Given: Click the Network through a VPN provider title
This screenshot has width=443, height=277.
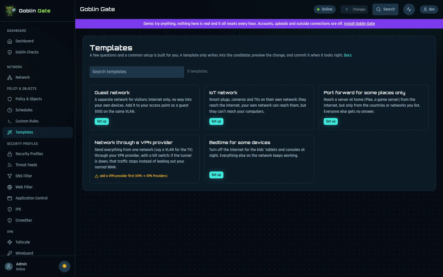Looking at the screenshot, I should pyautogui.click(x=134, y=143).
